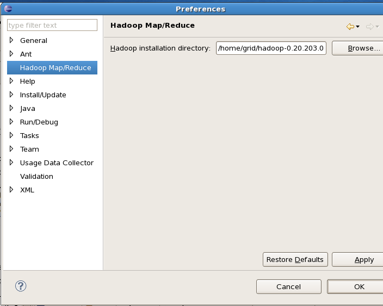Expand the XML preferences node
383x306 pixels.
[x=11, y=189]
